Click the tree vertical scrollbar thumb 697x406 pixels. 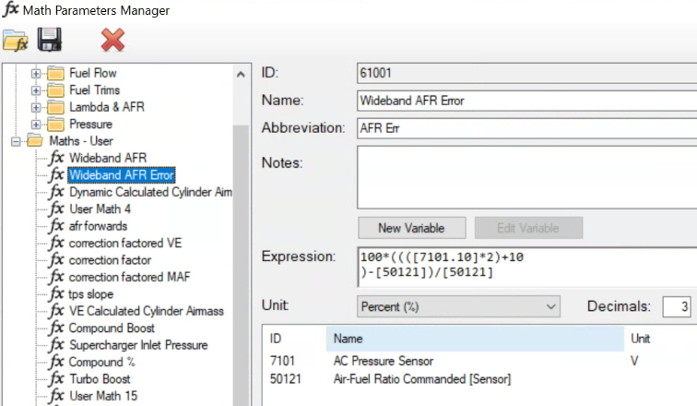click(x=241, y=265)
